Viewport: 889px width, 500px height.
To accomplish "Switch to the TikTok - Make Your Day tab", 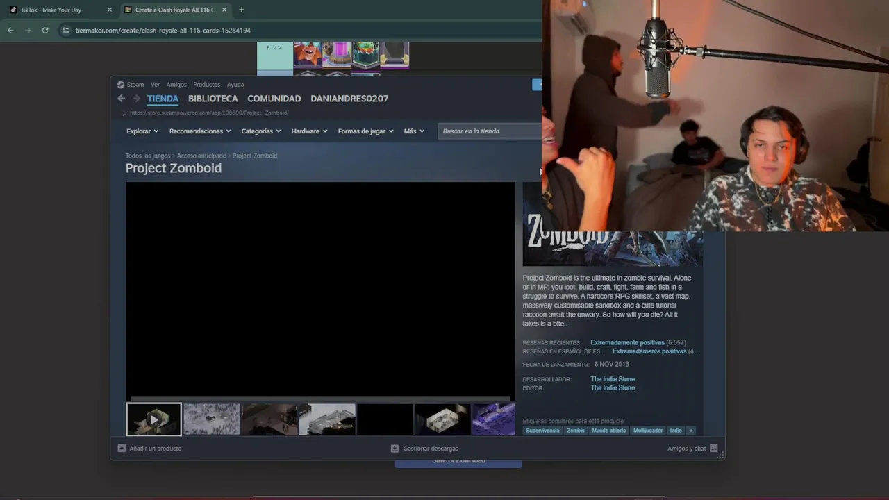I will tap(51, 10).
